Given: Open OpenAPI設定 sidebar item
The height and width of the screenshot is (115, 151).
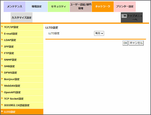Looking at the screenshot, I should click(x=22, y=92).
